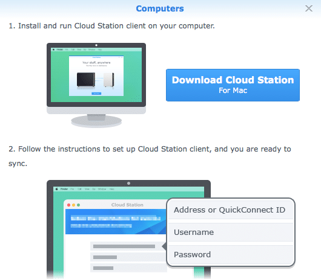This screenshot has width=321, height=279.
Task: Click 'Password' label in callout
Action: click(x=192, y=254)
